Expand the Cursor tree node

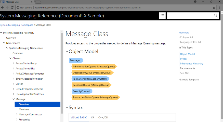tap(14, 84)
